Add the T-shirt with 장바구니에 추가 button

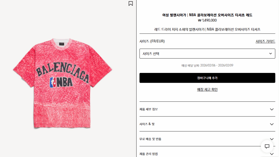[207, 78]
